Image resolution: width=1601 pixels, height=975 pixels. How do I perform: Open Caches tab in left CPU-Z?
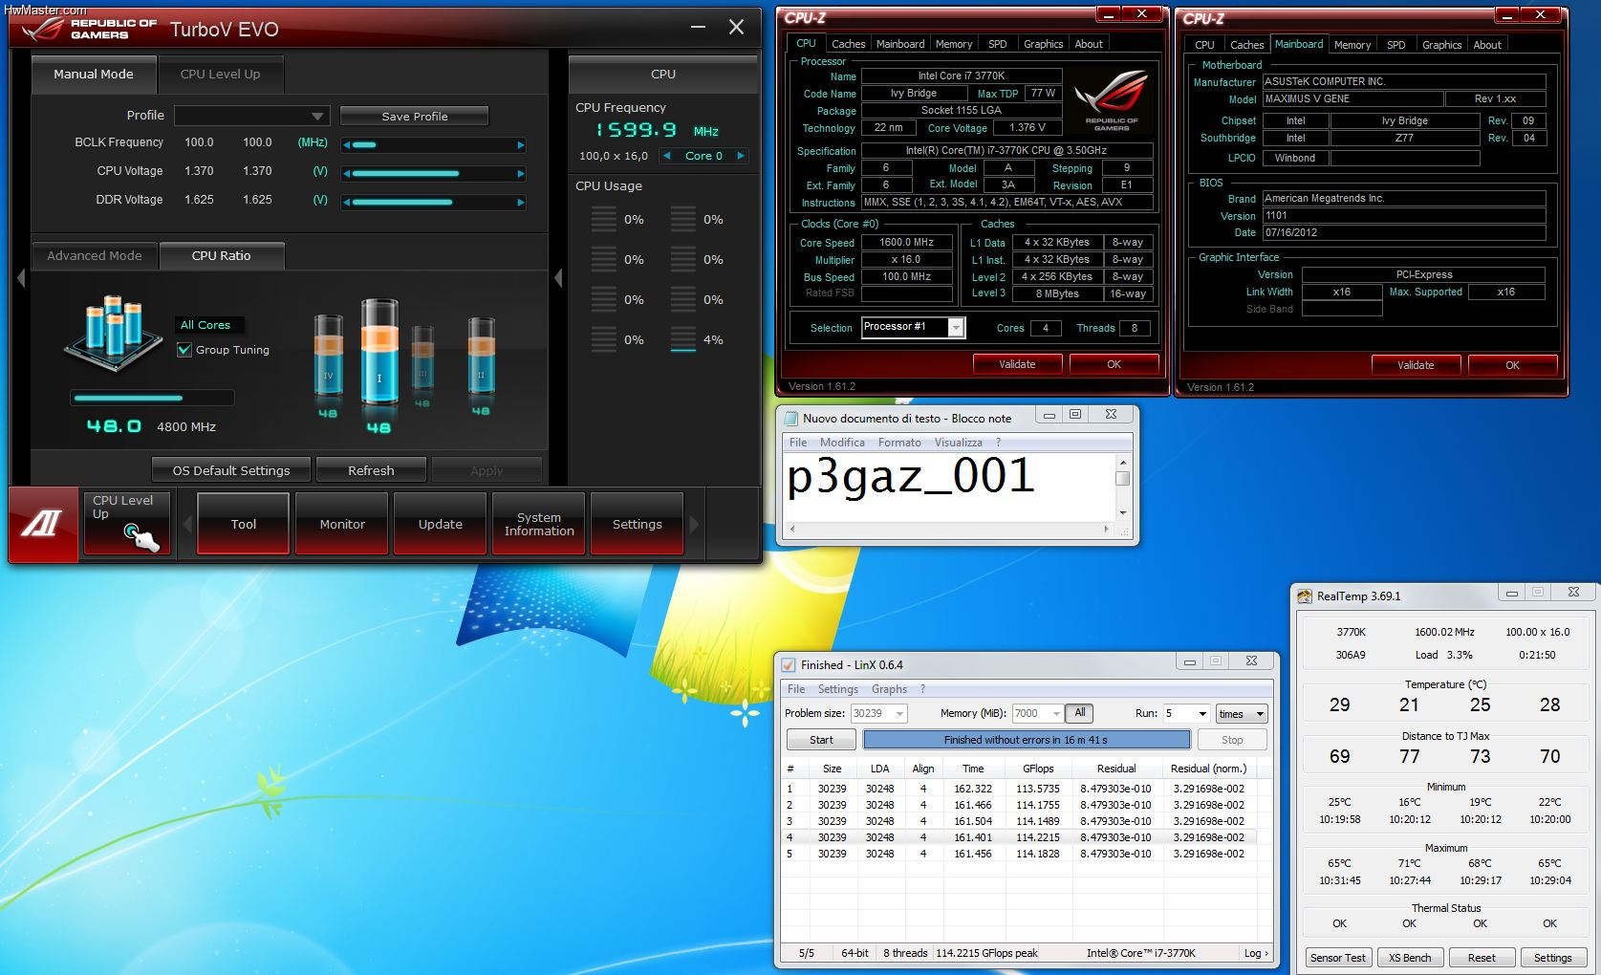pos(848,44)
